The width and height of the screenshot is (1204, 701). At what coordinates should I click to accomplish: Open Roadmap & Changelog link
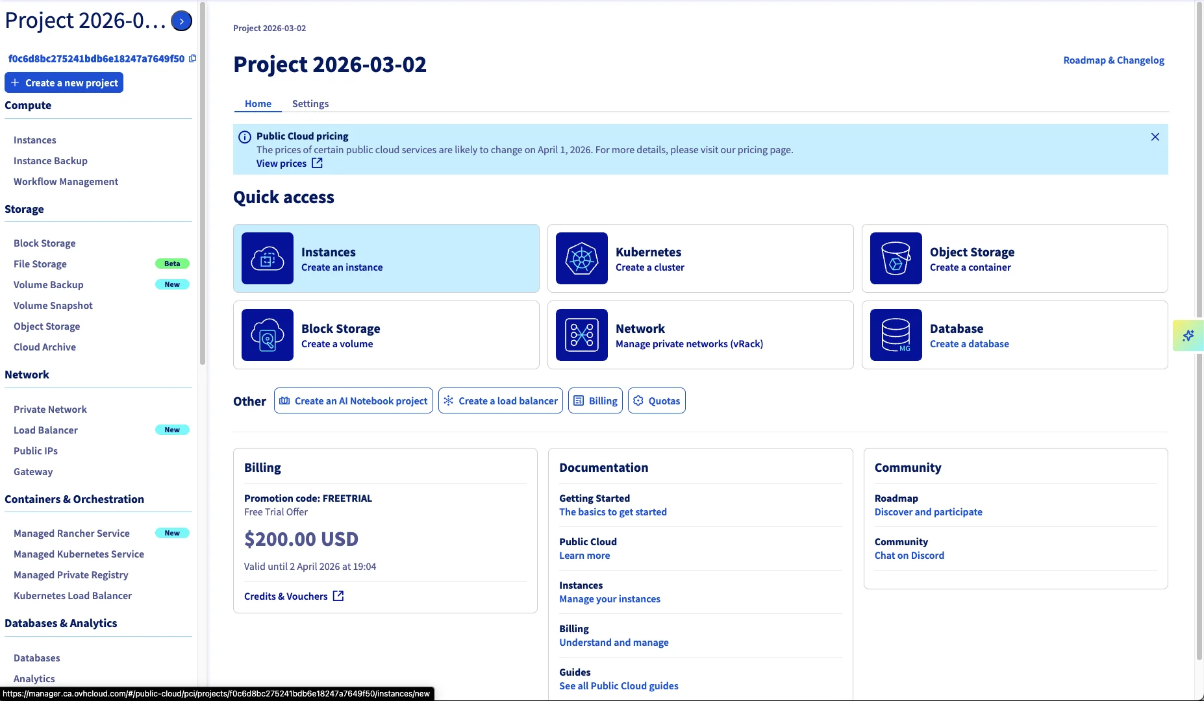tap(1113, 60)
